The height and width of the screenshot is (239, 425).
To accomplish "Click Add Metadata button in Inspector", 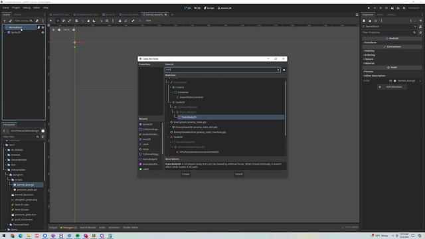I will [392, 87].
